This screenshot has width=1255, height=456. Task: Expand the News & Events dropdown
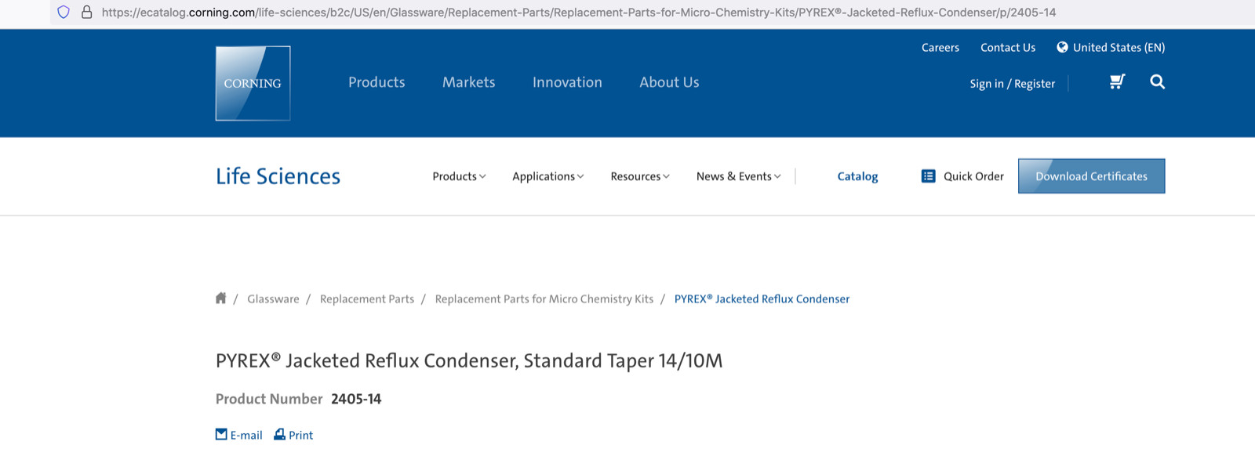(738, 176)
